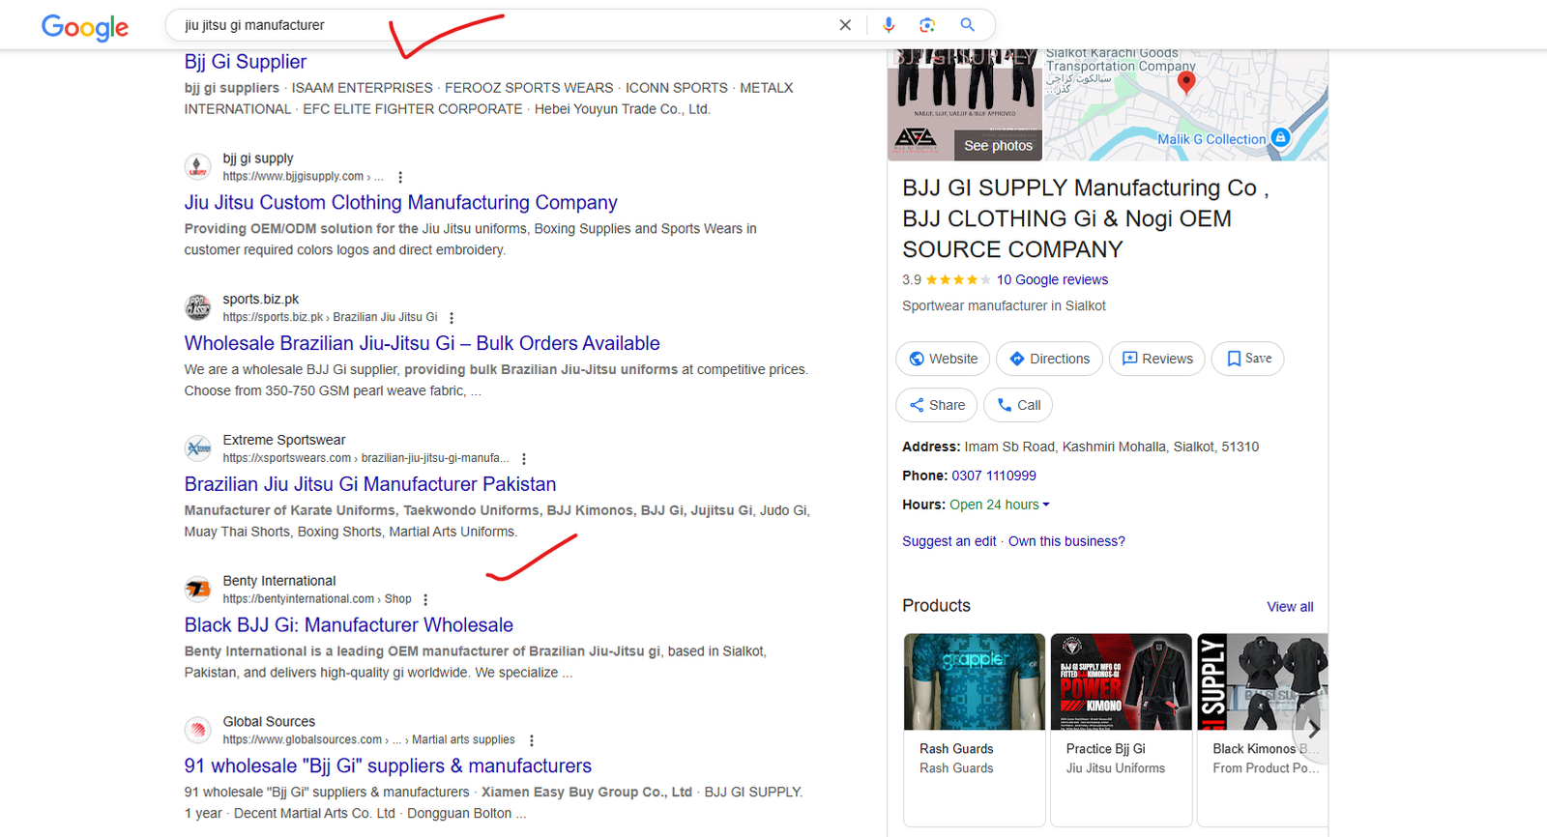This screenshot has height=837, width=1547.
Task: Click in the search input field
Action: 503,25
